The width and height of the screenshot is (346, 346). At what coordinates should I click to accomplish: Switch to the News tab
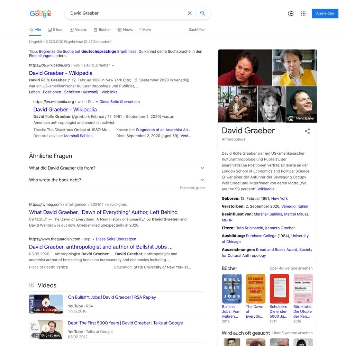point(125,29)
